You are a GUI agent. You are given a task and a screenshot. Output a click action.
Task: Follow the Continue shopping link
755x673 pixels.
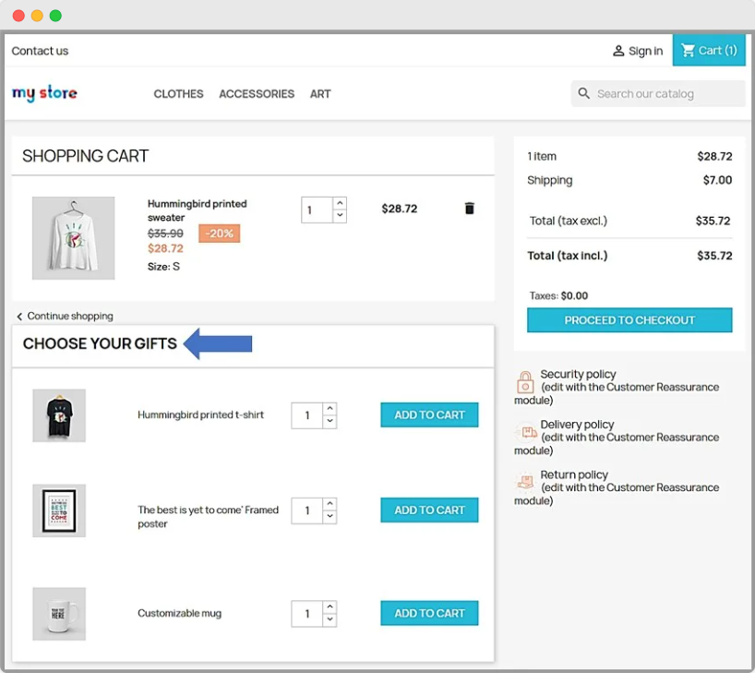coord(70,316)
